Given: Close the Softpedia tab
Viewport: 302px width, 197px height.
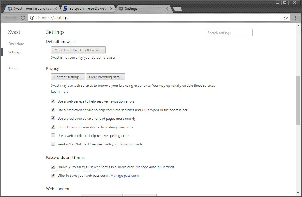Looking at the screenshot, I should (x=111, y=9).
